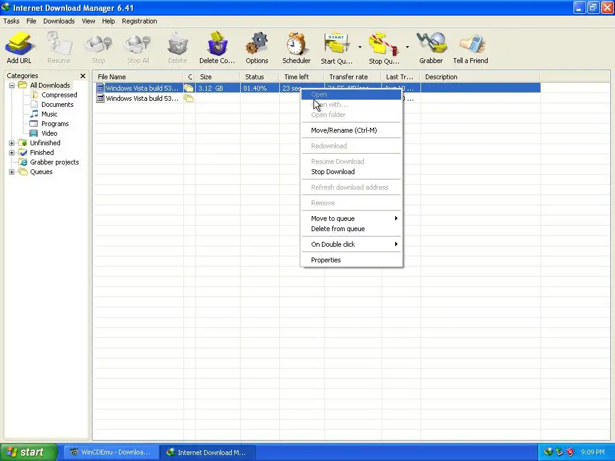The image size is (615, 461).
Task: Open the Downloads menu
Action: pyautogui.click(x=59, y=21)
